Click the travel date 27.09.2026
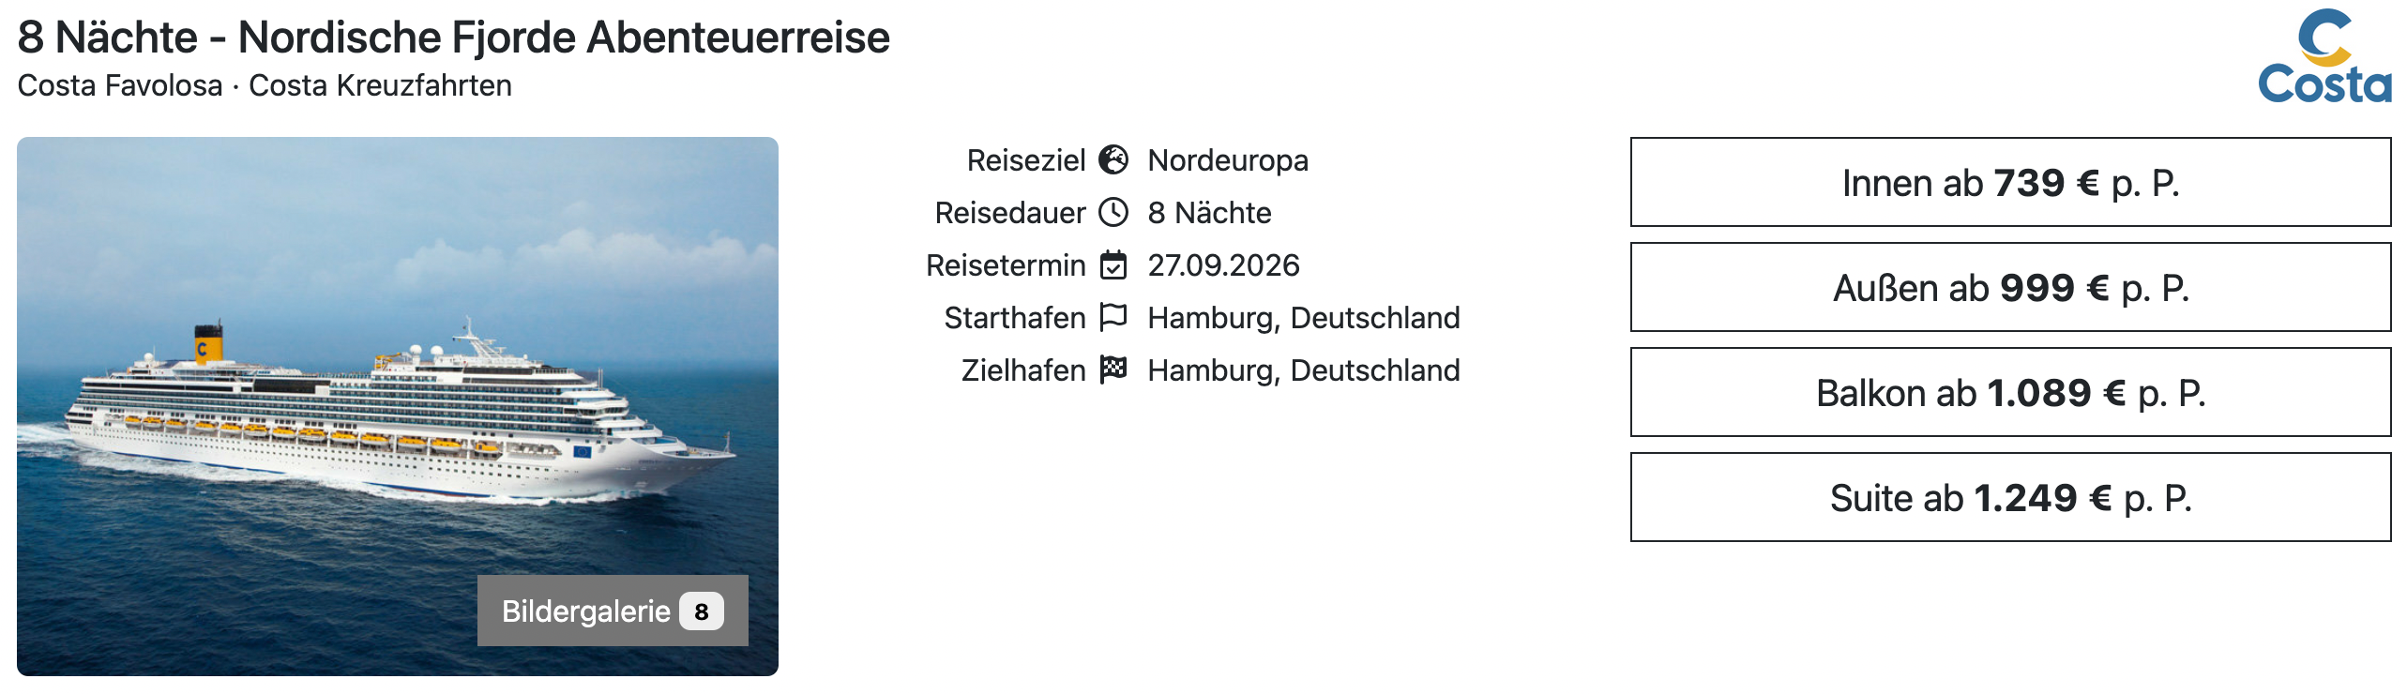 pyautogui.click(x=1223, y=265)
